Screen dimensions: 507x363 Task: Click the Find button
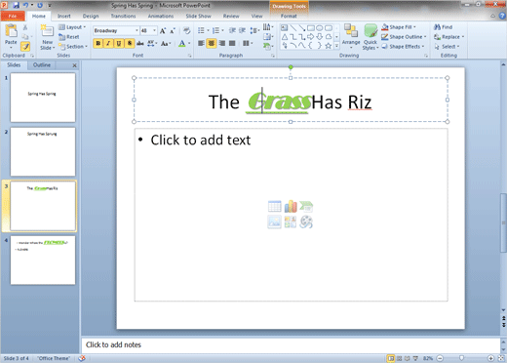[x=444, y=27]
